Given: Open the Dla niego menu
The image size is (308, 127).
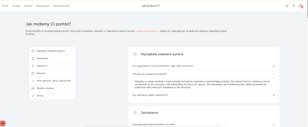Looking at the screenshot, I should 16,6.
